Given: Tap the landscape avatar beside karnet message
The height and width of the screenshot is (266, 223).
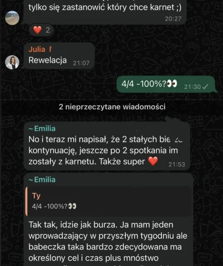Looking at the screenshot, I should click(x=12, y=18).
